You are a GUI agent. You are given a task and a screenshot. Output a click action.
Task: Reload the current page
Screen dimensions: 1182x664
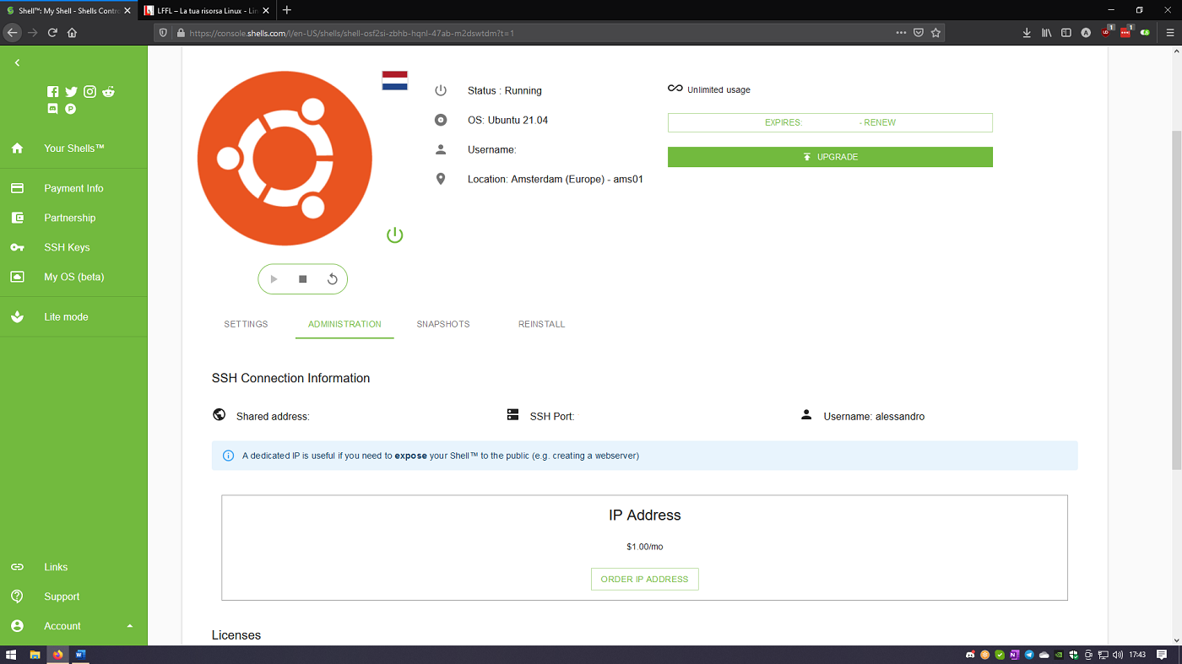[x=52, y=33]
